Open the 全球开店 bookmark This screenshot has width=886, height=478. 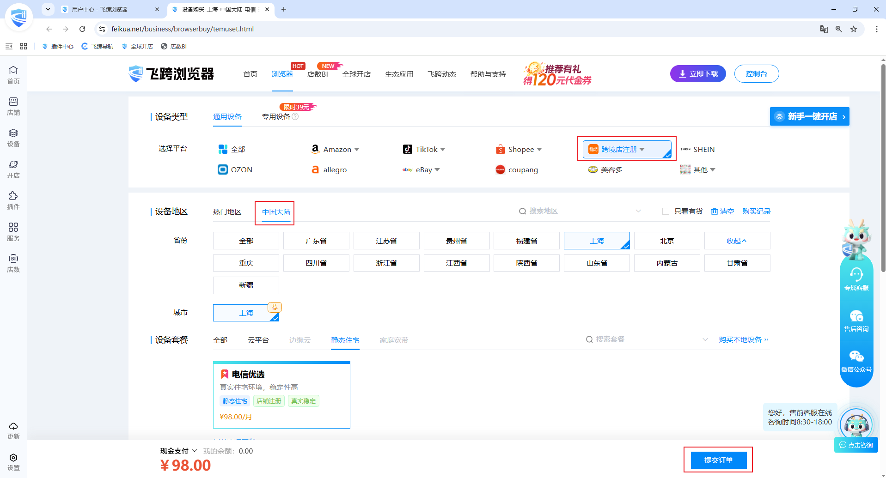[x=137, y=46]
